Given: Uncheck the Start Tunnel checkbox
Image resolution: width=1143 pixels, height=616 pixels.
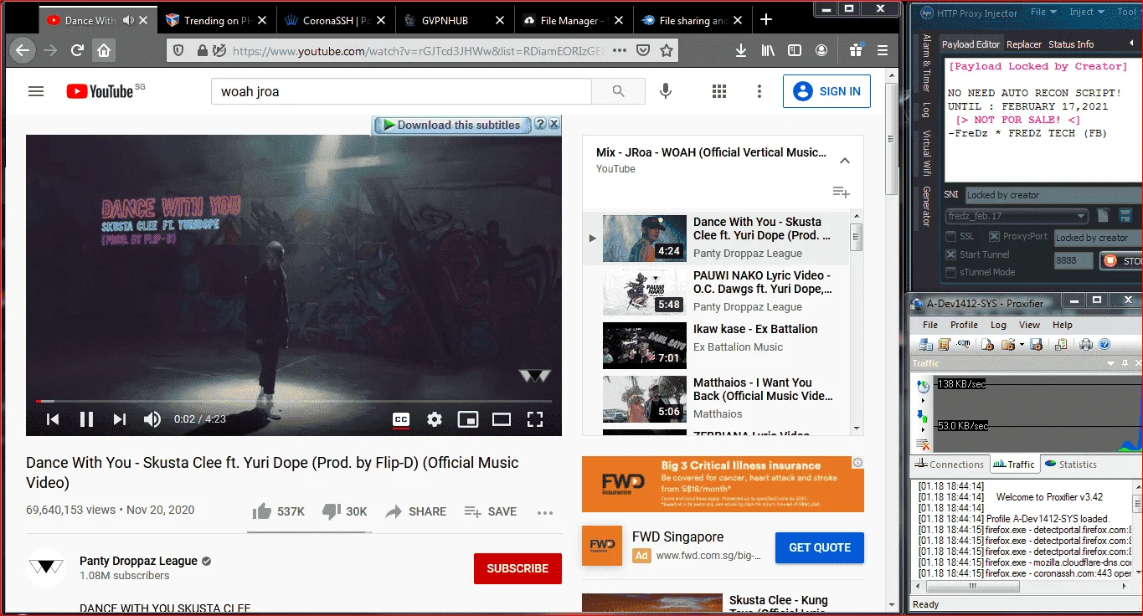Looking at the screenshot, I should click(x=950, y=254).
